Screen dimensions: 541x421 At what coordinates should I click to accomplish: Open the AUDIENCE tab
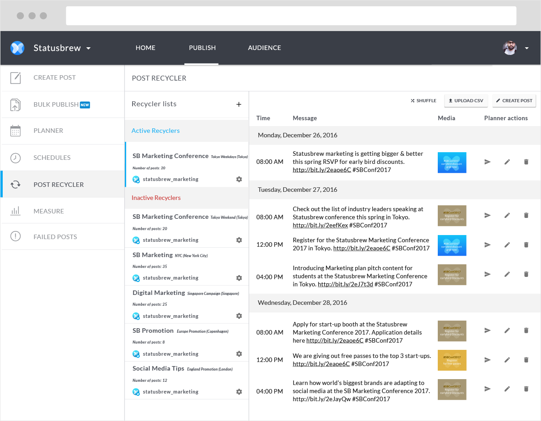[x=265, y=48]
